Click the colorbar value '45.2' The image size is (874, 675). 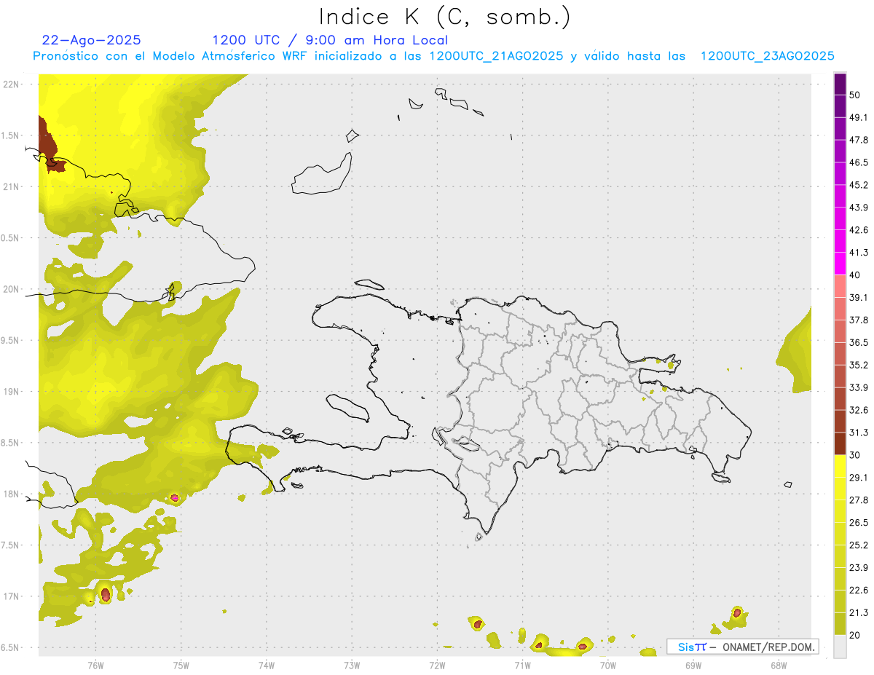click(859, 185)
